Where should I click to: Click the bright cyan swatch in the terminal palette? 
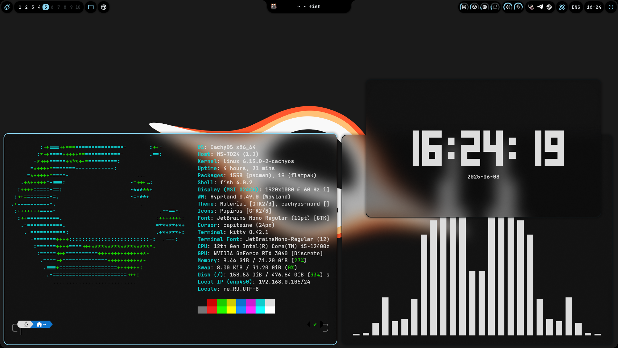(260, 310)
